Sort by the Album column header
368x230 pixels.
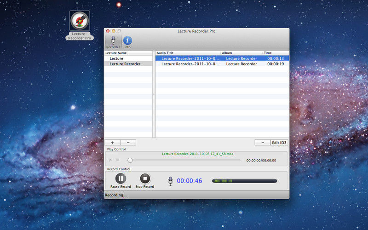click(241, 53)
